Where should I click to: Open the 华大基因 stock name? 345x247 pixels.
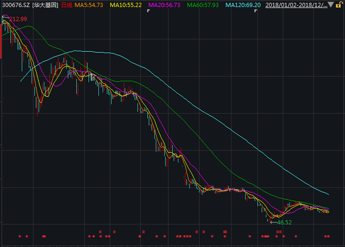pos(45,5)
